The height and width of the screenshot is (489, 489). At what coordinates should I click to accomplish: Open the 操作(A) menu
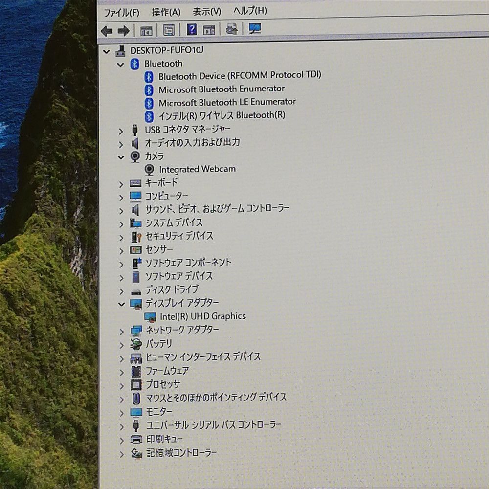(x=166, y=12)
